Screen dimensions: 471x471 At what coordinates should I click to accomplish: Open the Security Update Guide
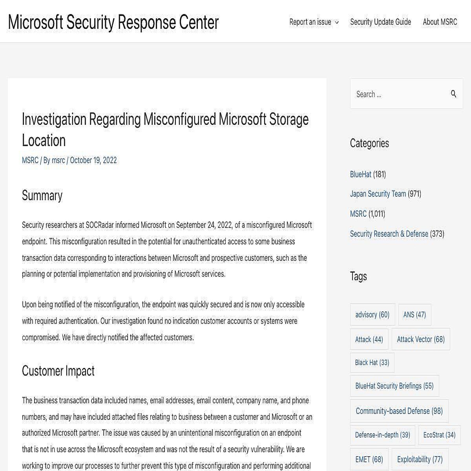coord(380,22)
